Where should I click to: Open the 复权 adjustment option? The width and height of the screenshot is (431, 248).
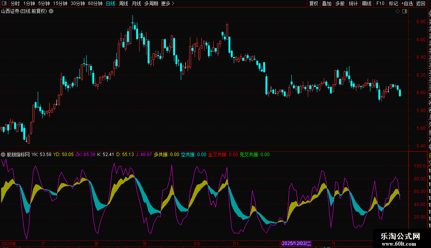pos(314,3)
